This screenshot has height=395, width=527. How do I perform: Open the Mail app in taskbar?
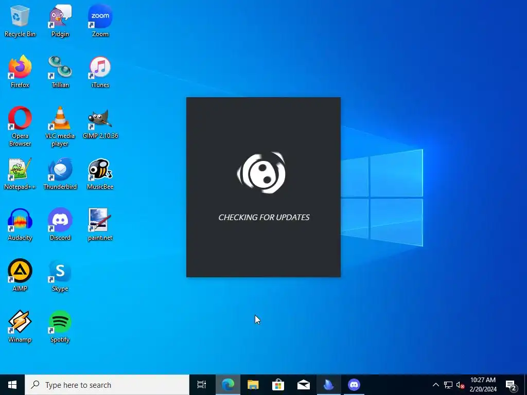[304, 385]
